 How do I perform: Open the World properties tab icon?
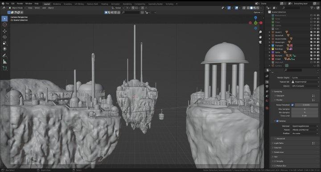(267, 101)
